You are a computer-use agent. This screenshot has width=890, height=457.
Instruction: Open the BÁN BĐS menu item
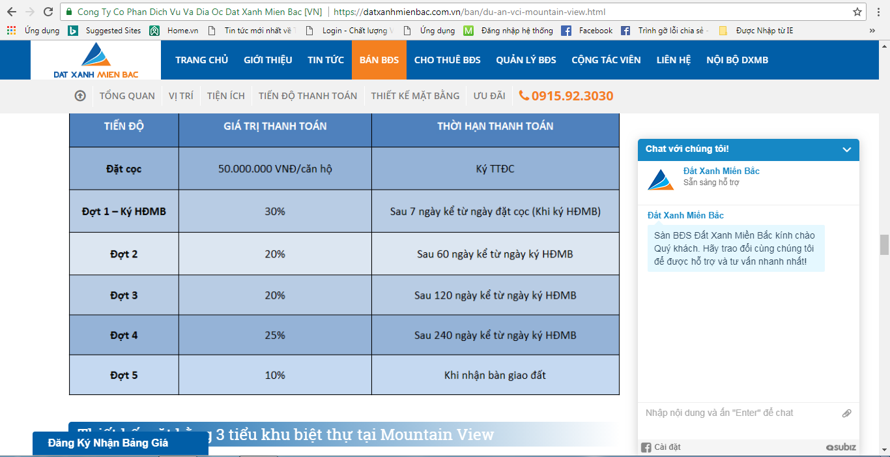tap(379, 60)
